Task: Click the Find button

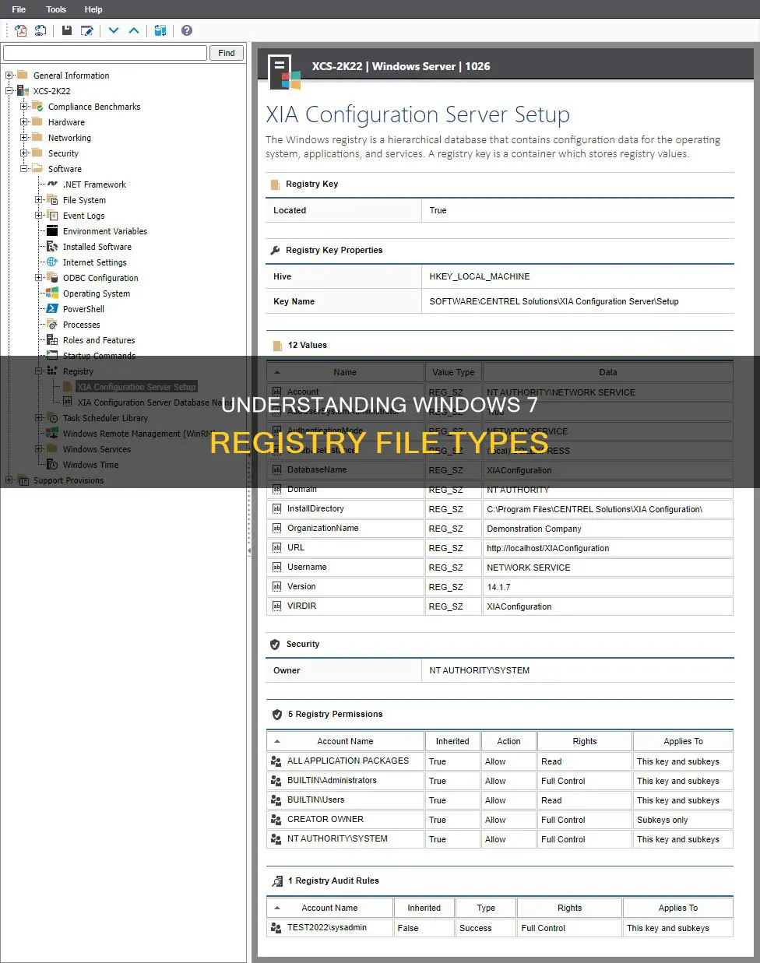Action: pyautogui.click(x=226, y=52)
